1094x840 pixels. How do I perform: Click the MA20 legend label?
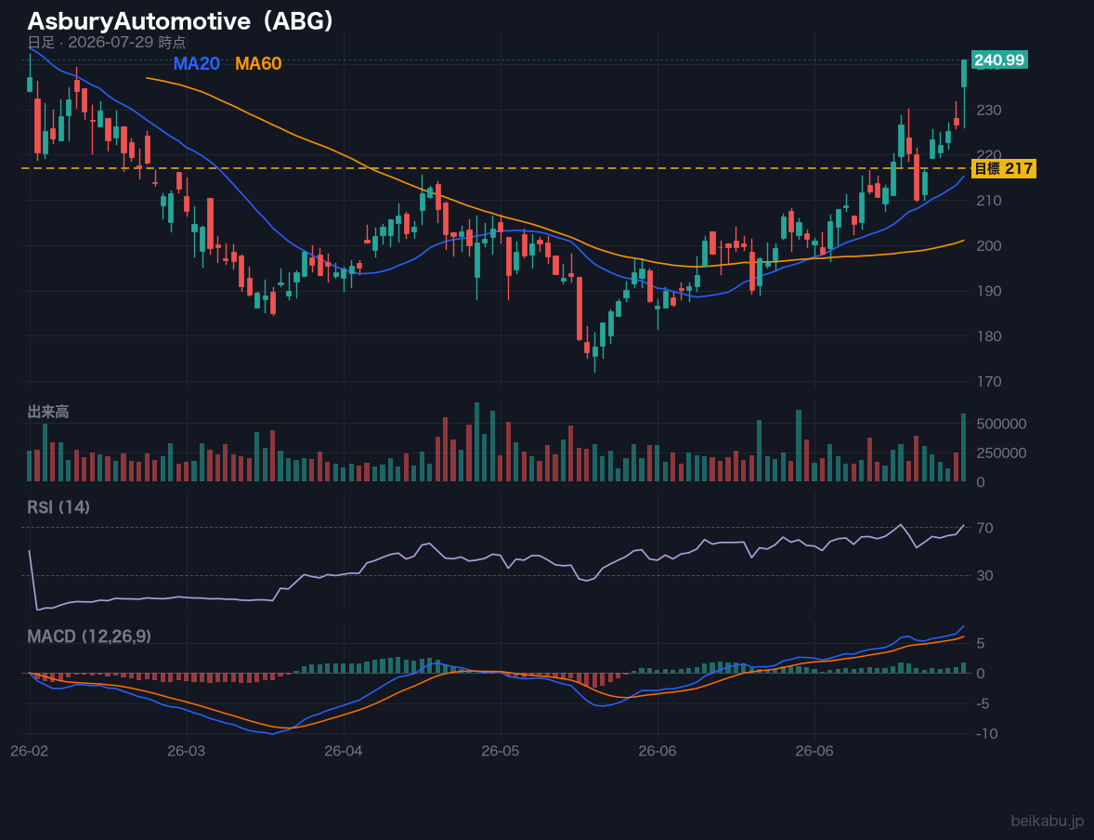[197, 63]
